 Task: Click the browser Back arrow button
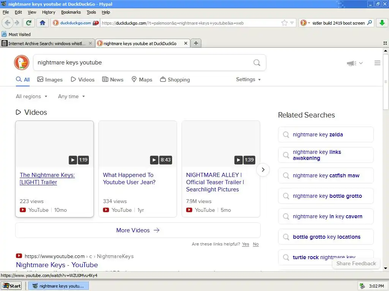[8, 23]
